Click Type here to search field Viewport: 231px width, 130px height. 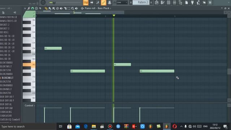(x=28, y=126)
